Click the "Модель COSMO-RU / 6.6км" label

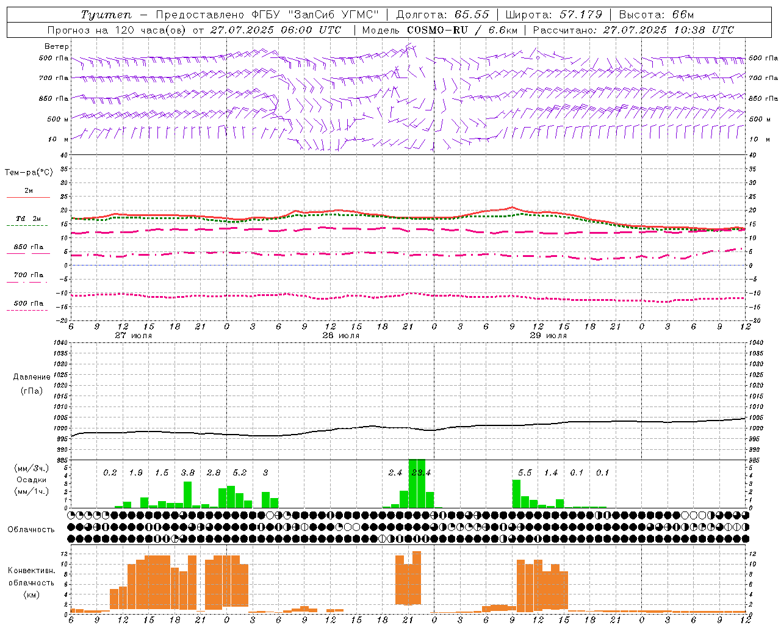(x=439, y=30)
